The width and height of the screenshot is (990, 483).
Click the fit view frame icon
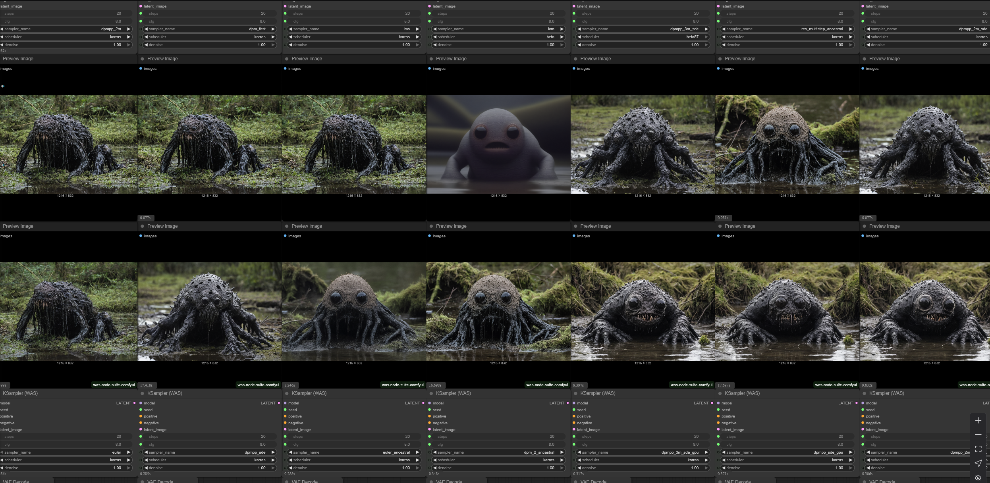click(978, 449)
